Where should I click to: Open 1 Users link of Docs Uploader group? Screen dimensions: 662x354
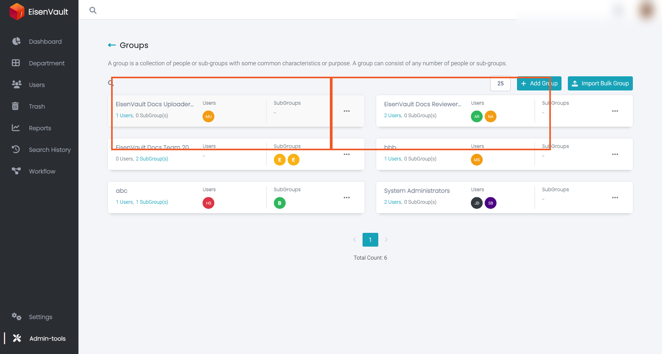tap(124, 116)
